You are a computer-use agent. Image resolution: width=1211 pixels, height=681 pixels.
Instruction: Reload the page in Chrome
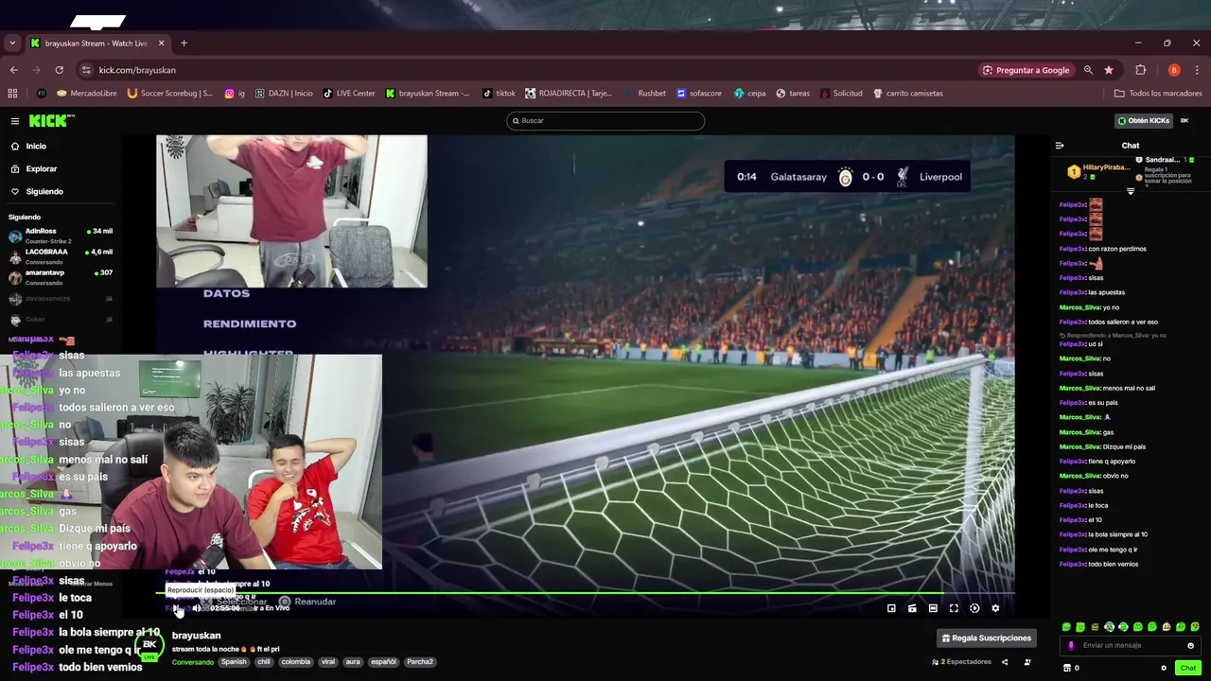59,70
